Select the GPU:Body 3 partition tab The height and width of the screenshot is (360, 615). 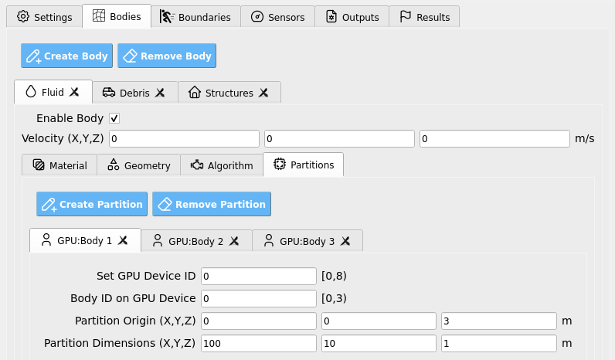307,241
